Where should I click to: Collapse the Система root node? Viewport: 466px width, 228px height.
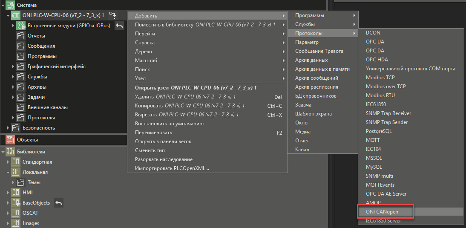3,5
